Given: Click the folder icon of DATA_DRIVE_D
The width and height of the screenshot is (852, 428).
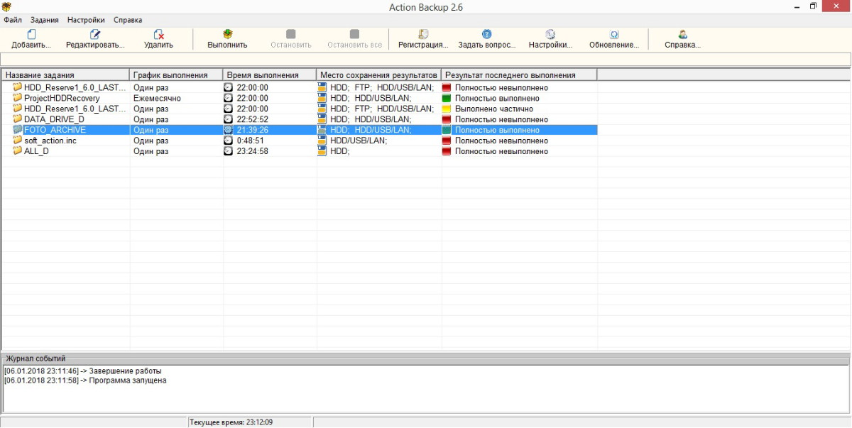Looking at the screenshot, I should pos(18,119).
